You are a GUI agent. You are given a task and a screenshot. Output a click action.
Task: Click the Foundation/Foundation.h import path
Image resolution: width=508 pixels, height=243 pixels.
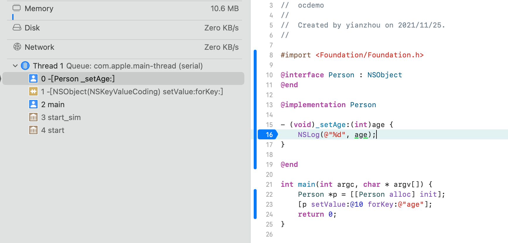(369, 55)
